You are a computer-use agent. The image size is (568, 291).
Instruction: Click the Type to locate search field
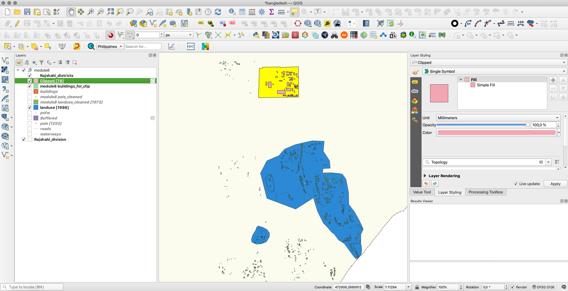[x=32, y=287]
